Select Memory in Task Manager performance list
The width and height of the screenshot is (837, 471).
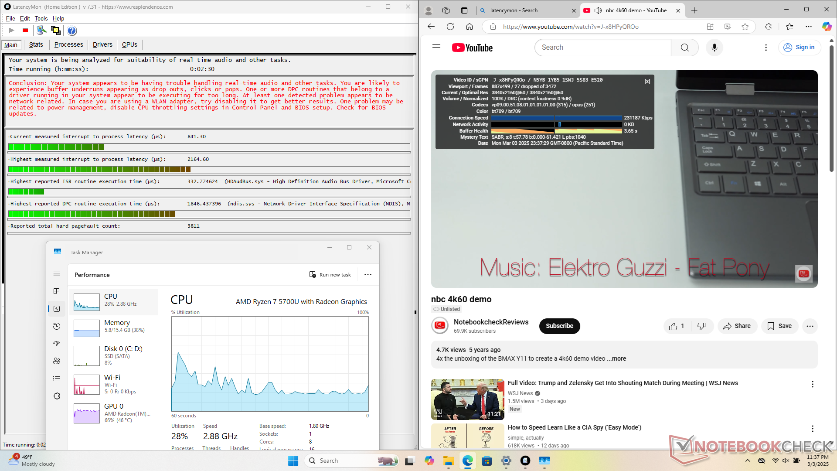[114, 328]
